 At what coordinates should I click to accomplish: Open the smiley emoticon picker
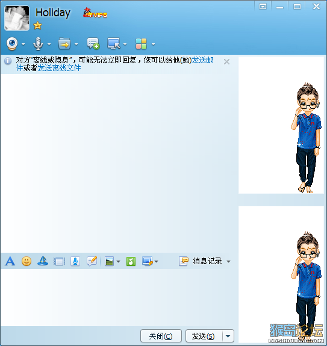tap(26, 261)
